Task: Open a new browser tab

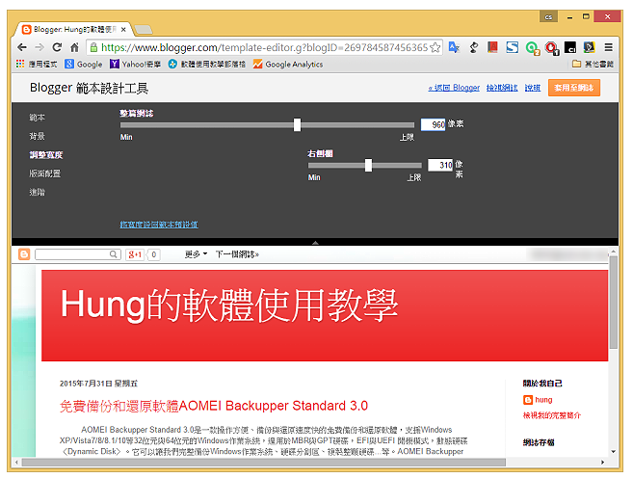Action: pos(144,30)
